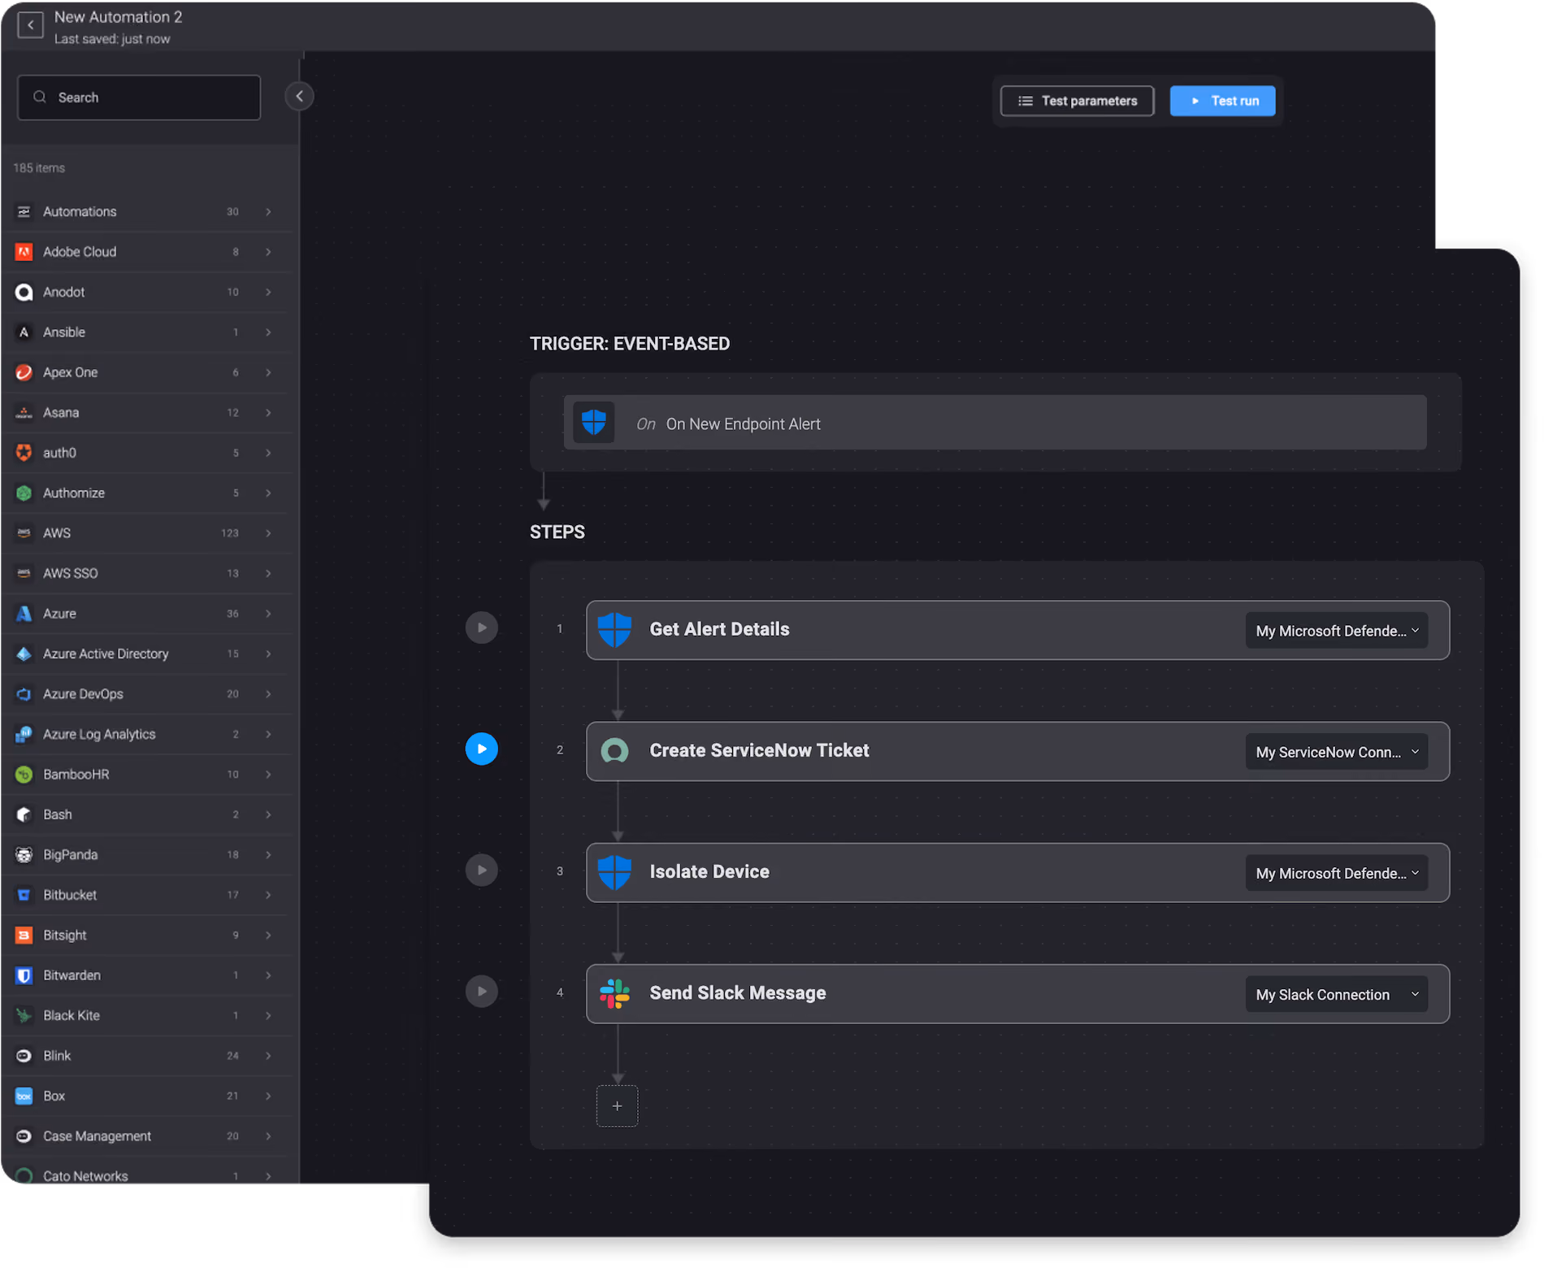1544x1268 pixels.
Task: Click the Azure icon in the sidebar
Action: (x=24, y=614)
